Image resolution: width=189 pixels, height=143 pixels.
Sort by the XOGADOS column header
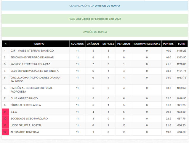click(77, 44)
